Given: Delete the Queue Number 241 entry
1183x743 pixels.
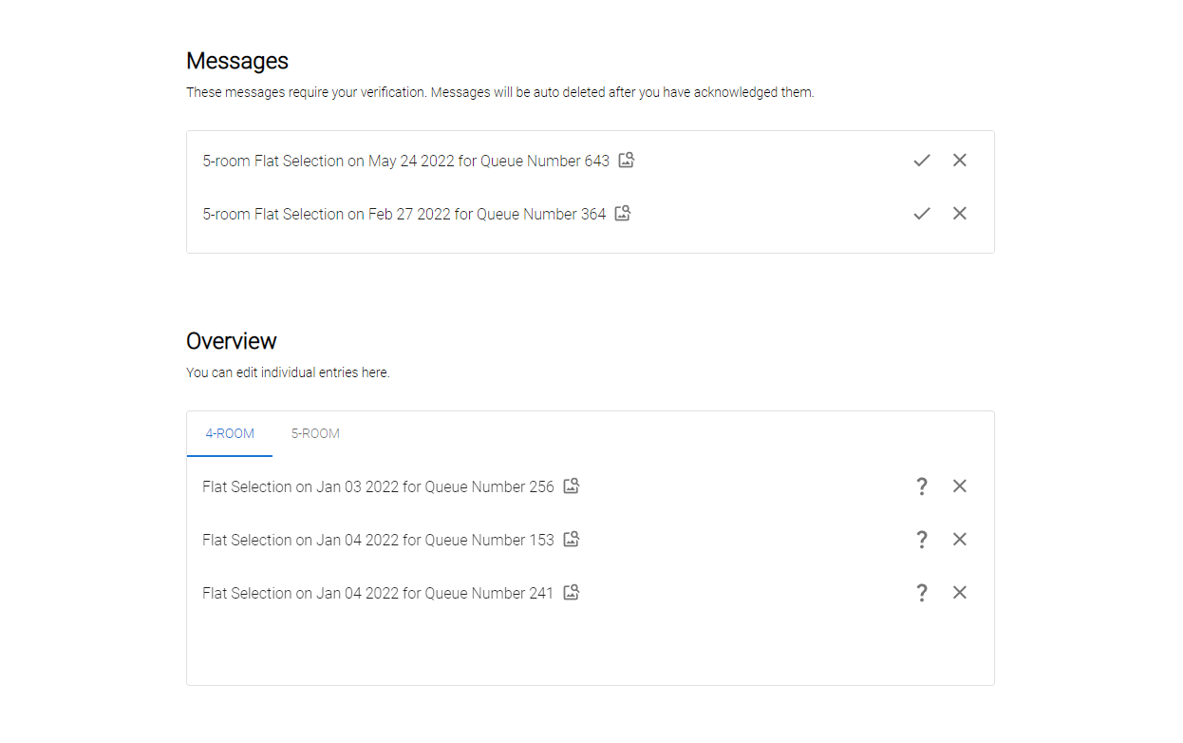Looking at the screenshot, I should click(x=960, y=592).
